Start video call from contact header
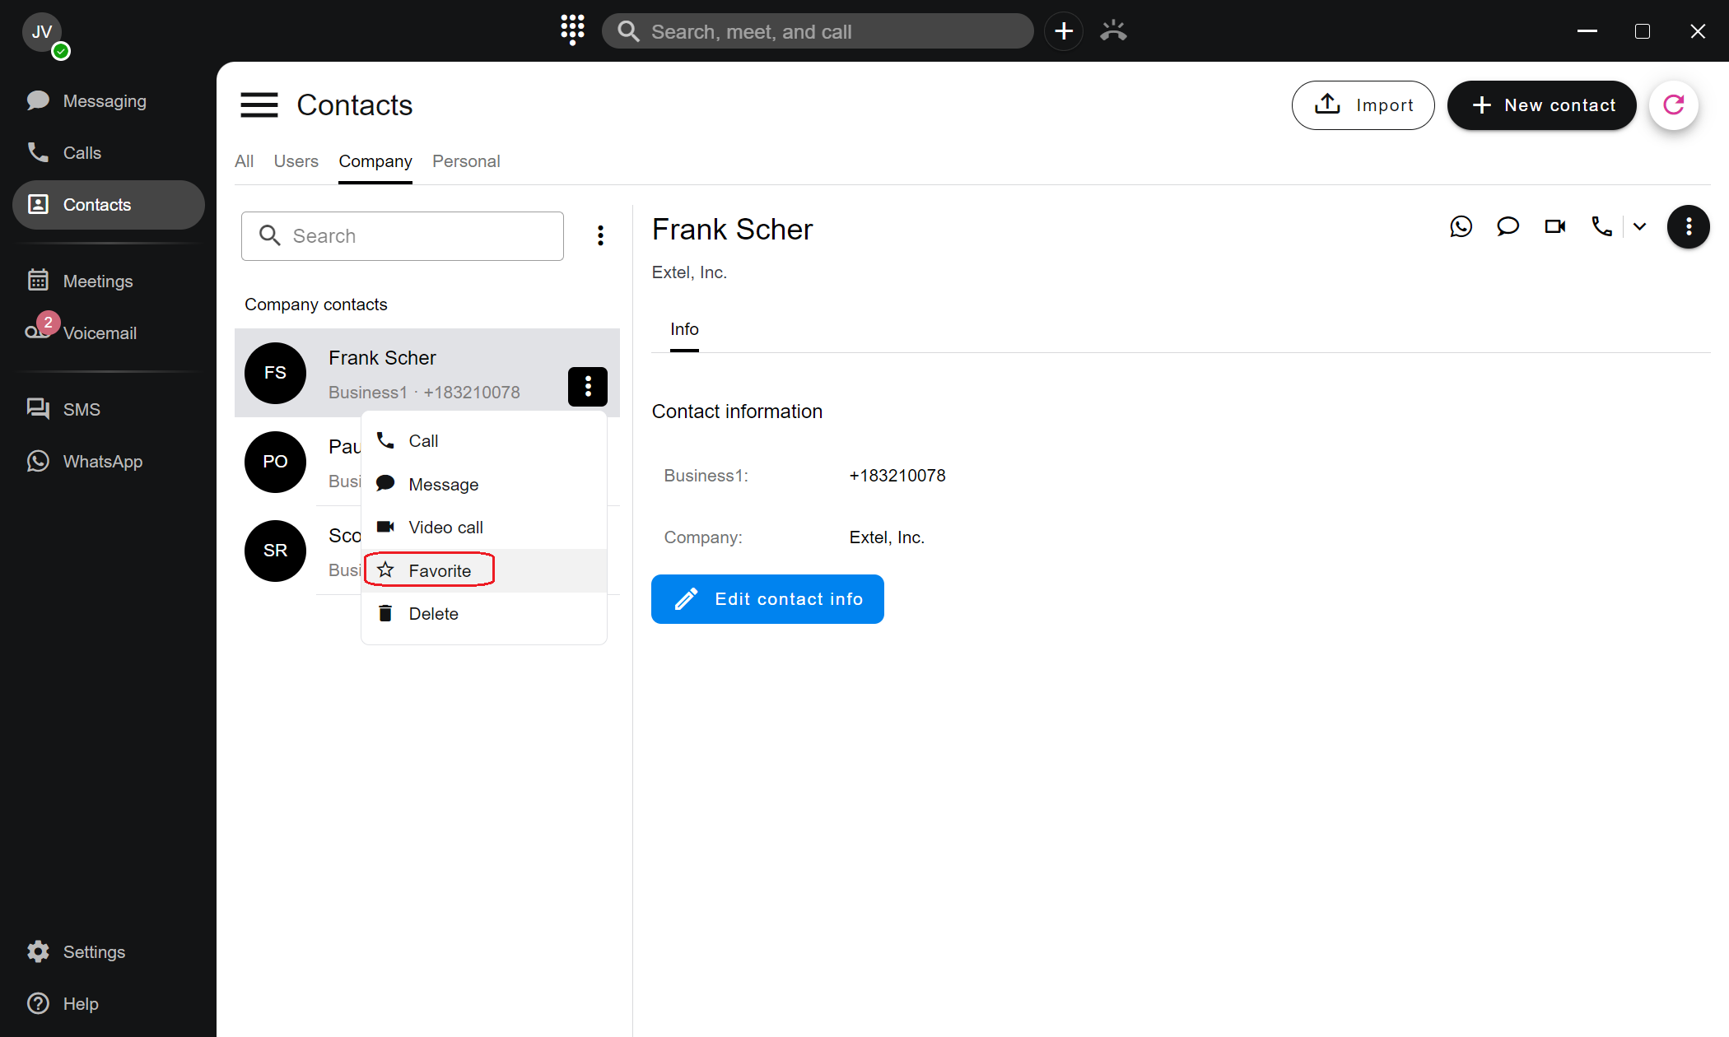 click(1554, 226)
